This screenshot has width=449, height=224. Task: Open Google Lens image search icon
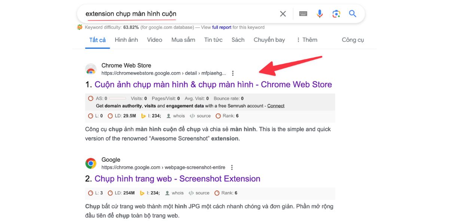tap(336, 14)
